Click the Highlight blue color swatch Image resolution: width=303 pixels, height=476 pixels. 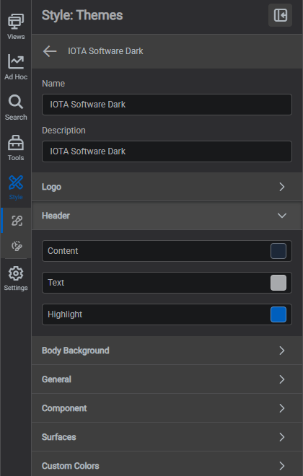click(x=278, y=314)
